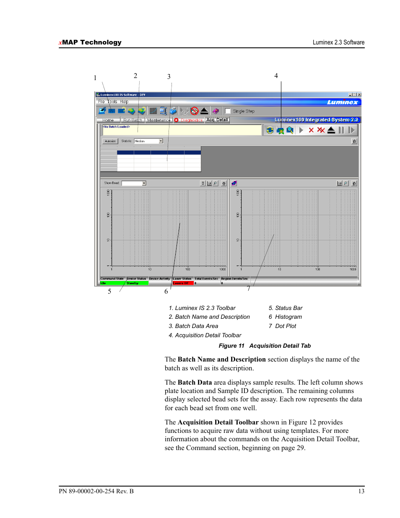Click the axis scale icon above the histogram
Screen dimensions: 400x518
pos(209,183)
